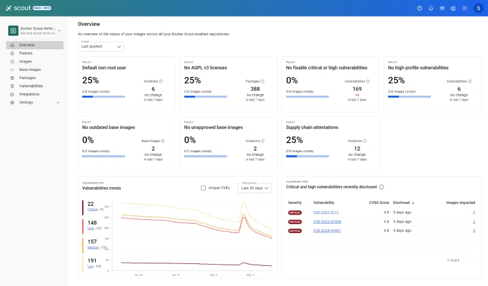Viewport: 488px width, 286px height.
Task: Open the No outdated base images policy card
Action: click(127, 144)
